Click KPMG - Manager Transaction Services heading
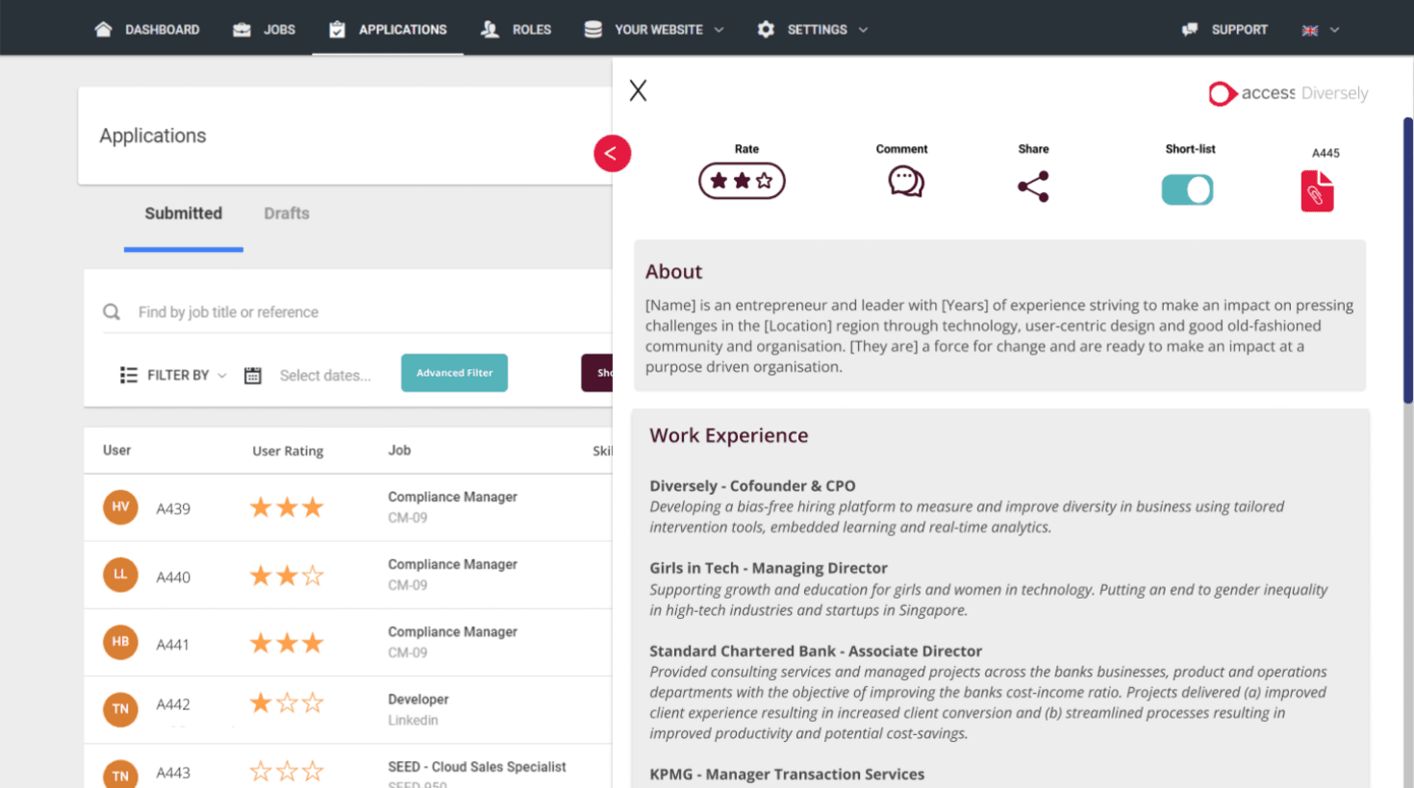1414x788 pixels. click(787, 775)
